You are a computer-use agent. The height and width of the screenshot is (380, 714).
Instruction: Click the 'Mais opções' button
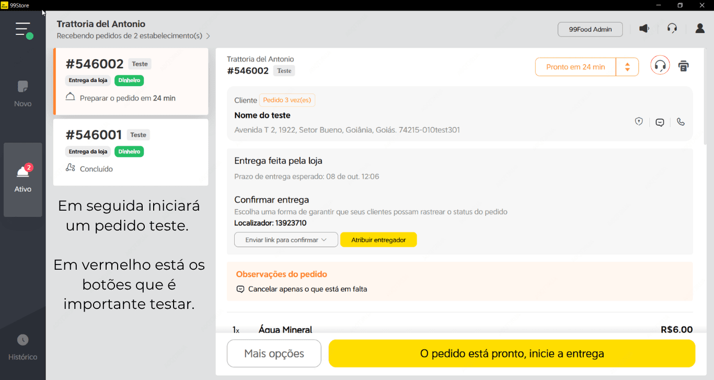click(x=274, y=353)
